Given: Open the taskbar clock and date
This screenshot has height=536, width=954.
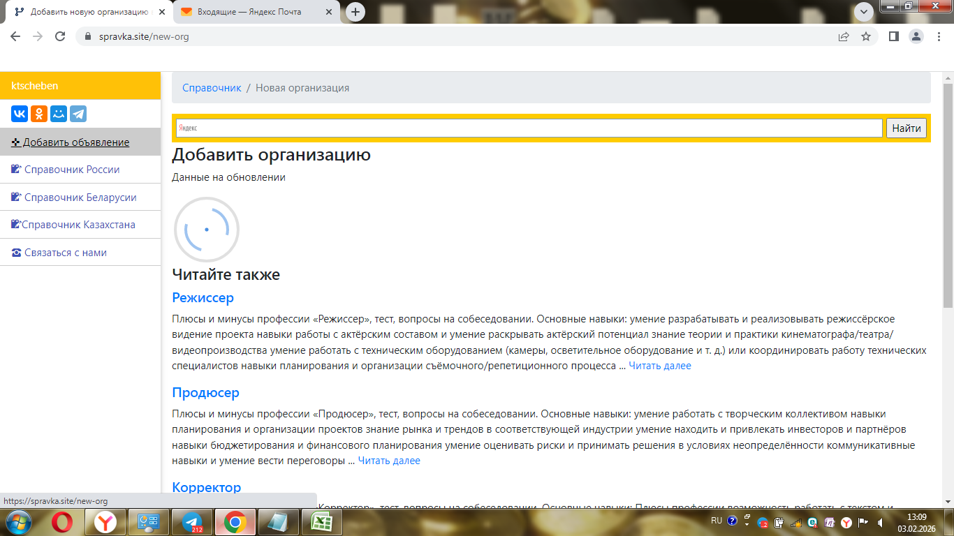Looking at the screenshot, I should click(916, 523).
